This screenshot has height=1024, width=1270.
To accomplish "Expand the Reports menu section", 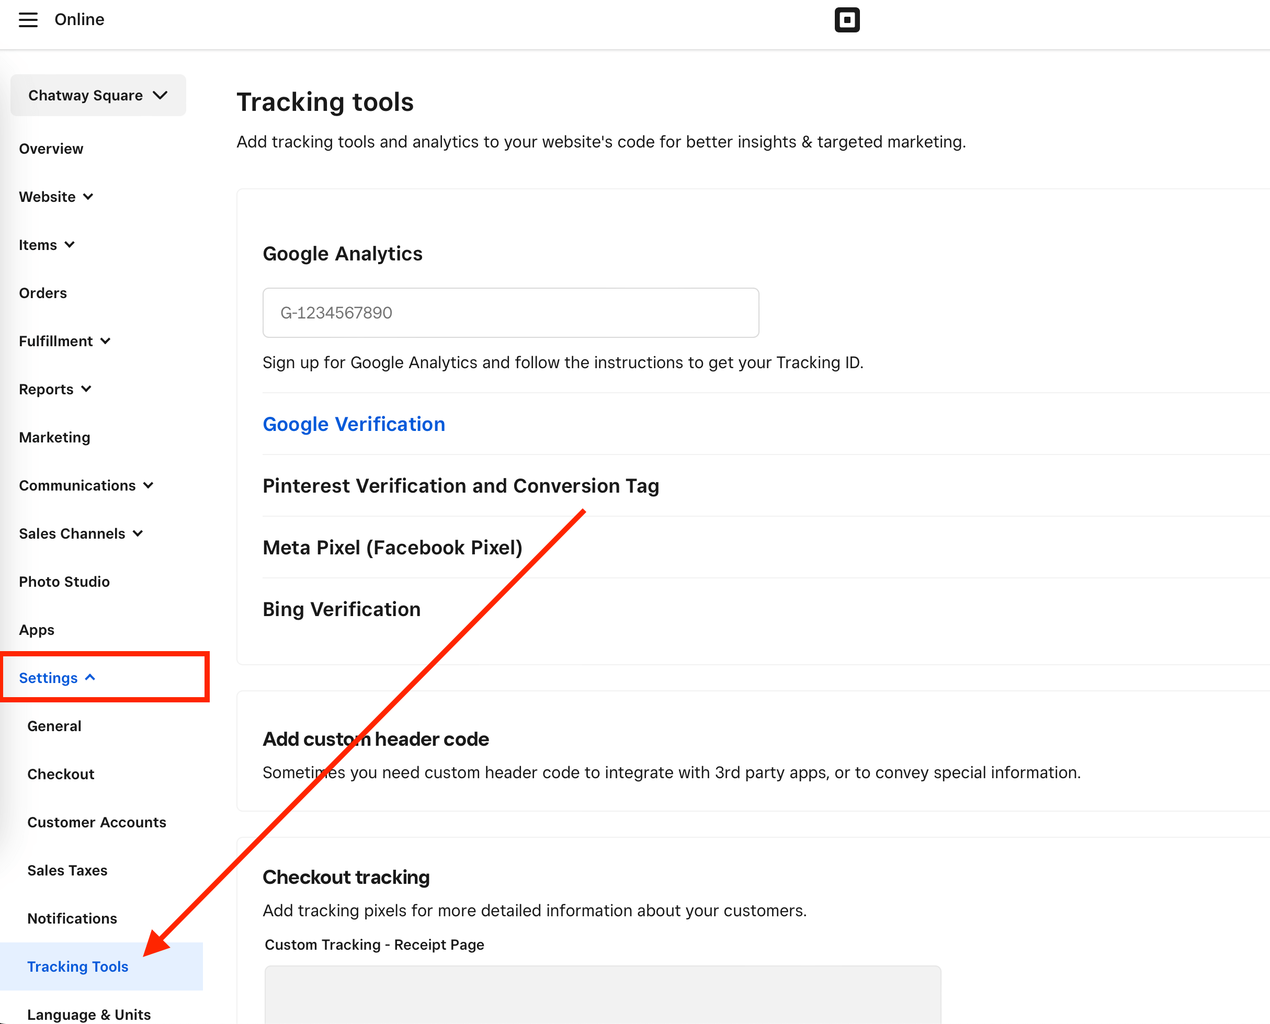I will [55, 389].
